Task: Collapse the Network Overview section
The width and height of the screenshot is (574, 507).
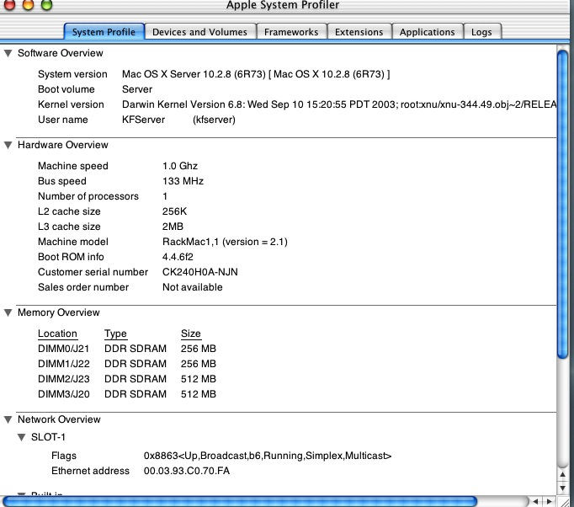Action: [8, 419]
